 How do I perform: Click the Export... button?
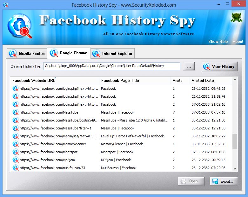click(x=224, y=181)
